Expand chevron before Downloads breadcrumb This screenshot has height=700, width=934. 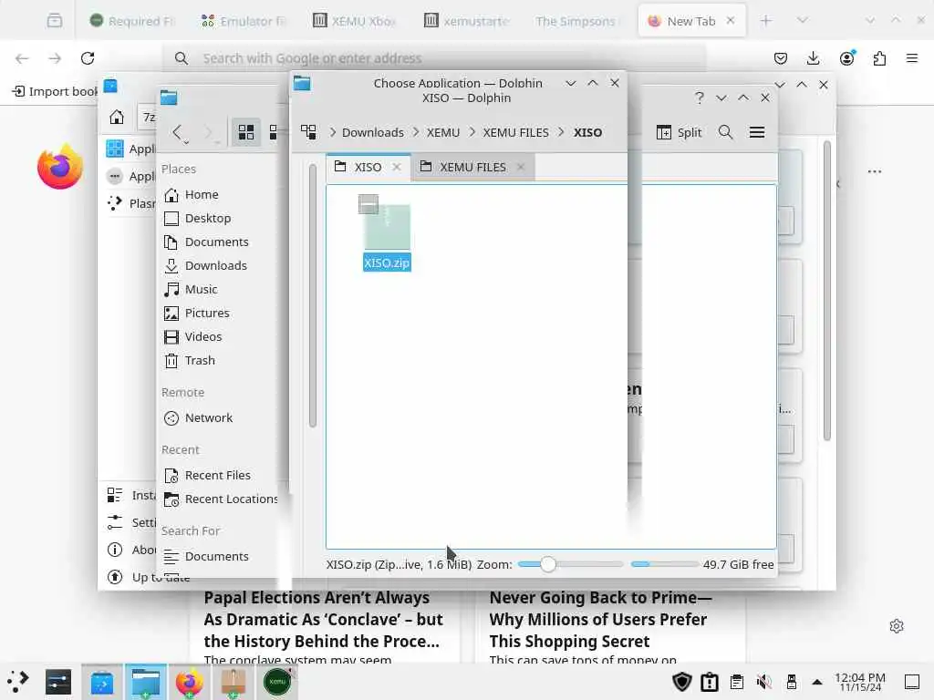click(x=332, y=132)
